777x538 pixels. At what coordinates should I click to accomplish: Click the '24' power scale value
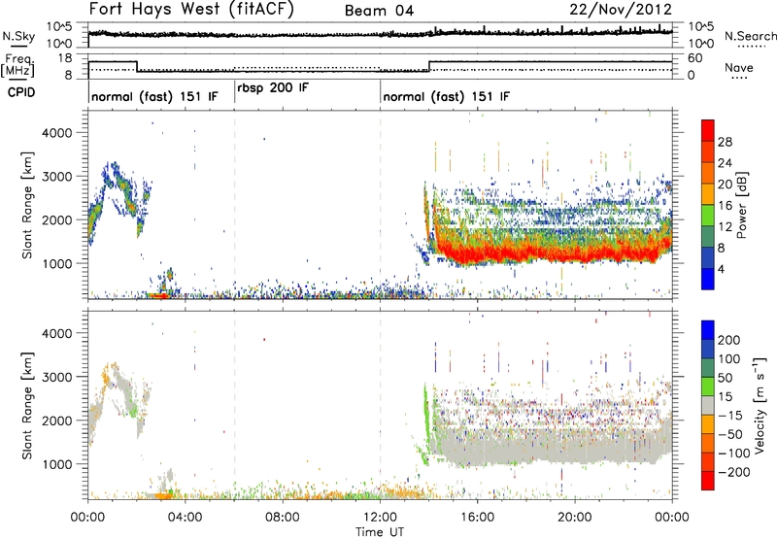pyautogui.click(x=725, y=163)
